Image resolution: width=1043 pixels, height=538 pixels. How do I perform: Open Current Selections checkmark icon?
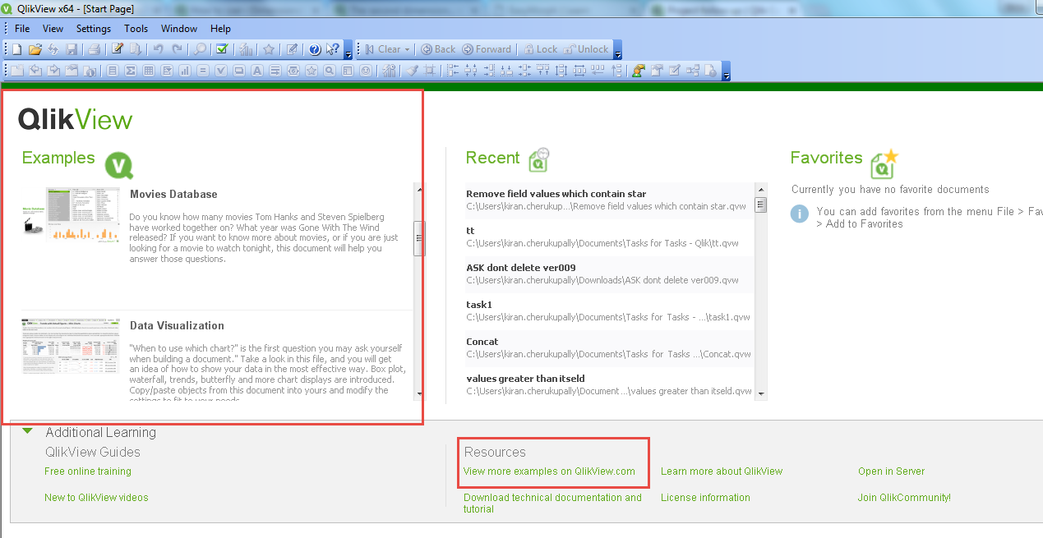point(222,49)
